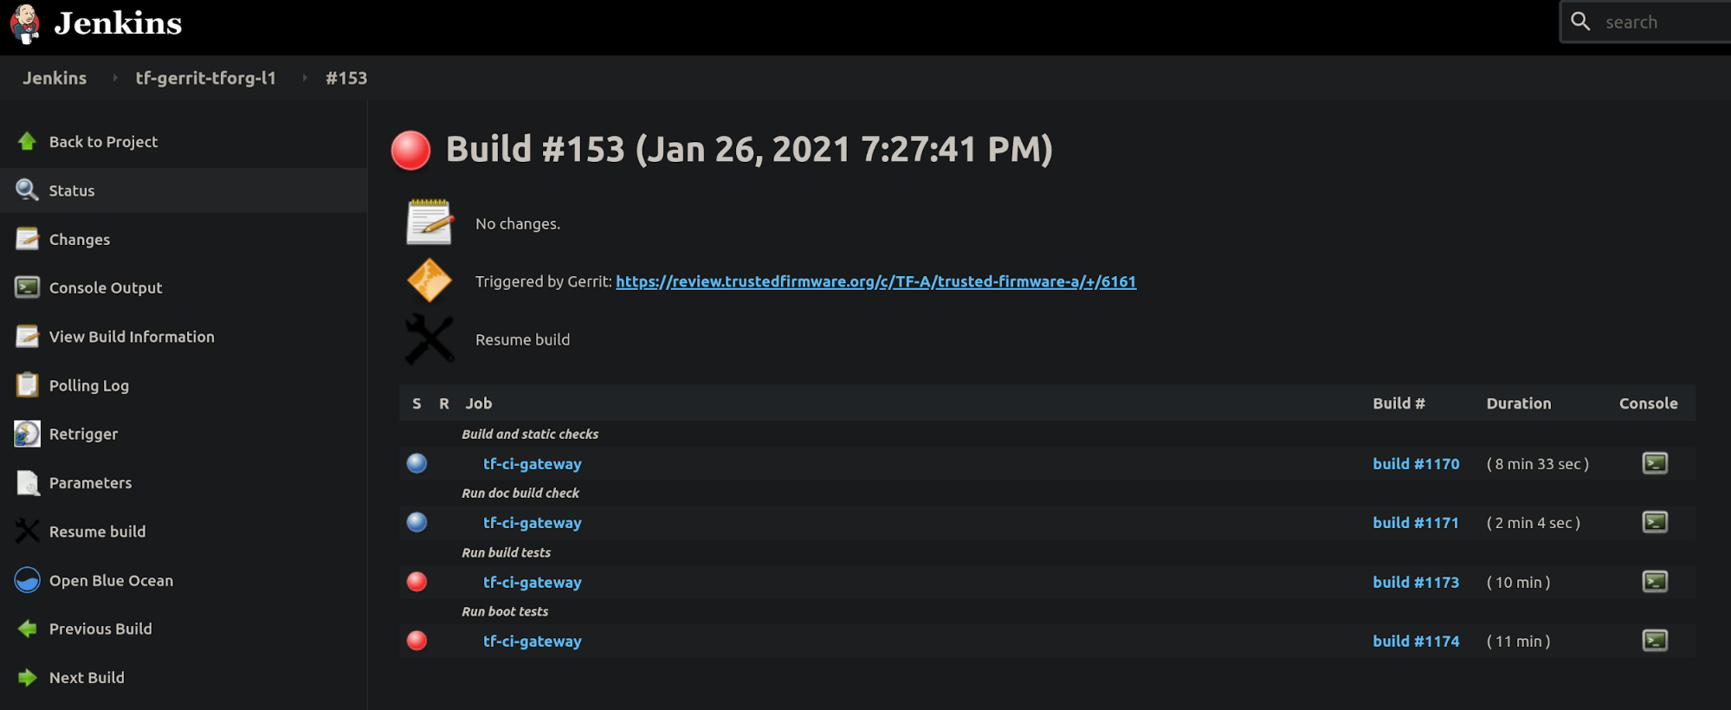Open console icon for build #1170
The height and width of the screenshot is (710, 1731).
1654,463
